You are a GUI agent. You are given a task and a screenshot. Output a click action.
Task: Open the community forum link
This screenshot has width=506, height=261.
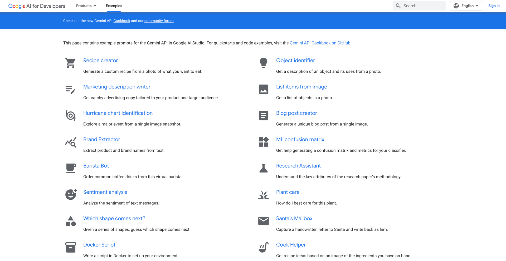[159, 21]
